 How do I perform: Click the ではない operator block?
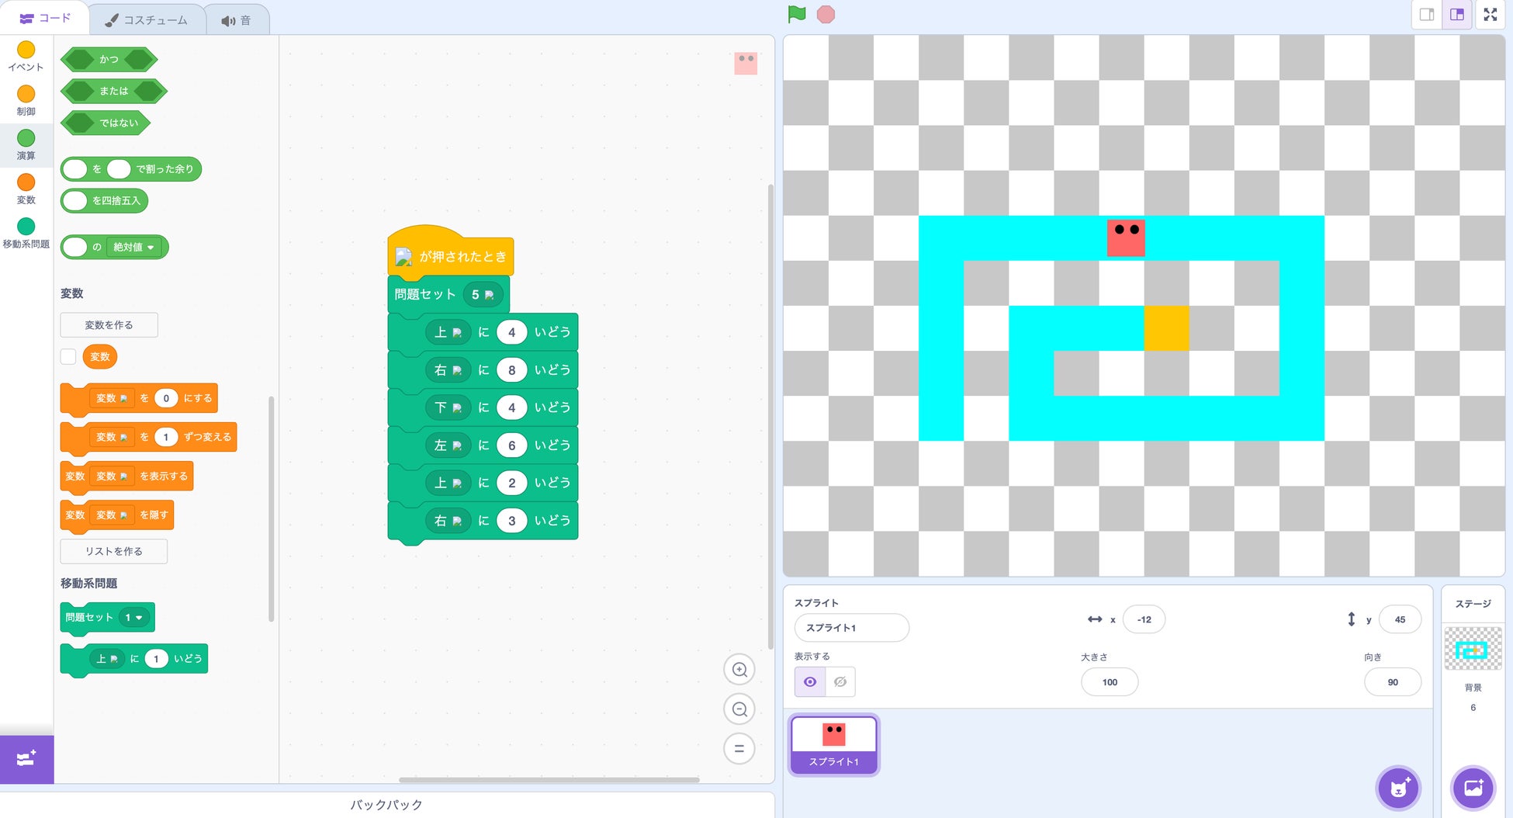[x=106, y=123]
